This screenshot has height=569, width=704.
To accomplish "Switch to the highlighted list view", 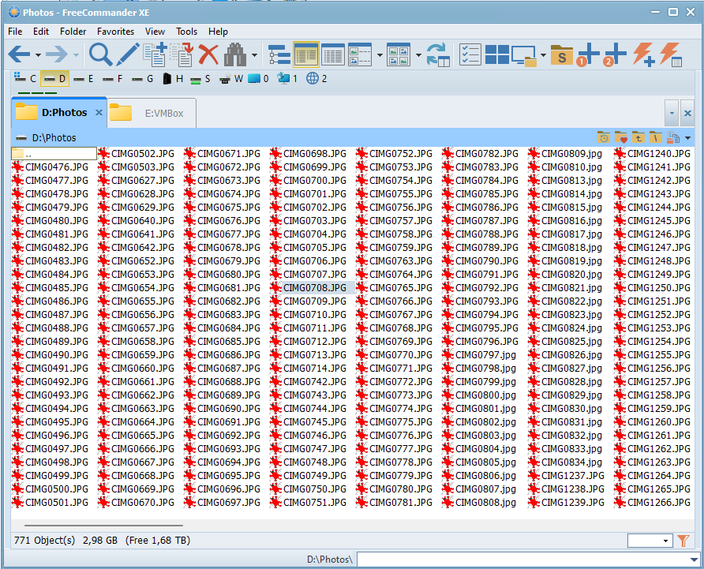I will point(306,54).
